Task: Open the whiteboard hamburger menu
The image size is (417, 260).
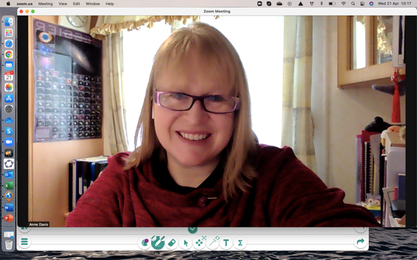Action: (x=24, y=242)
